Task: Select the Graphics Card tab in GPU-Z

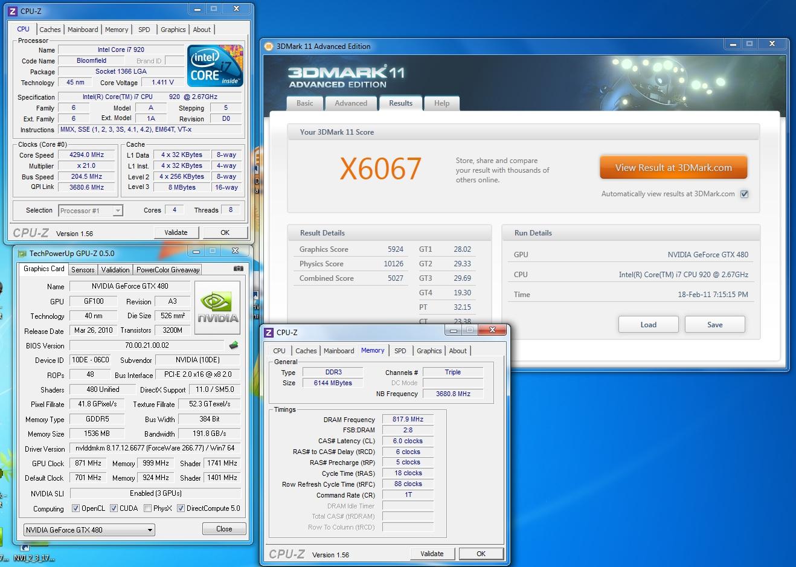Action: (x=44, y=269)
